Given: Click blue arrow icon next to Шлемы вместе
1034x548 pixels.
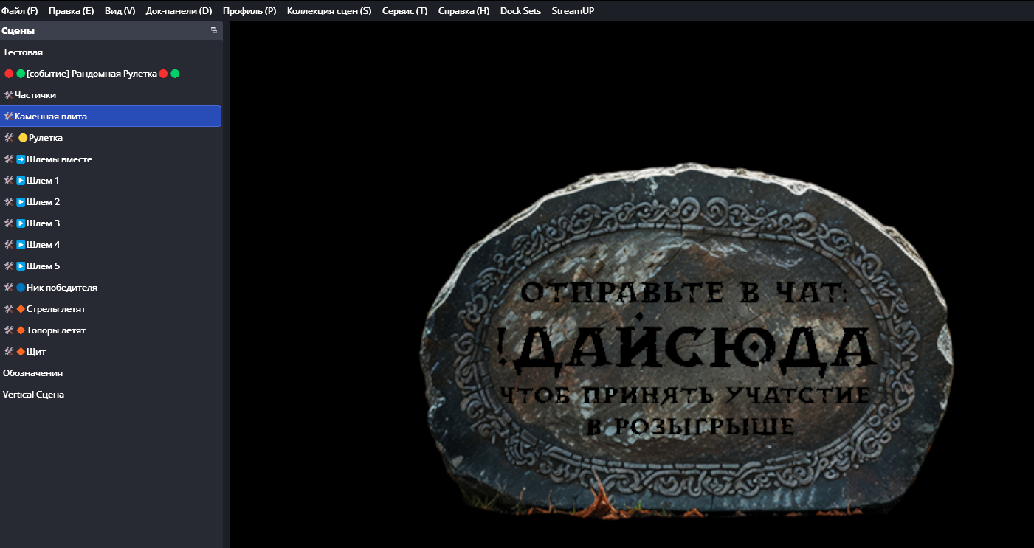Looking at the screenshot, I should point(21,159).
